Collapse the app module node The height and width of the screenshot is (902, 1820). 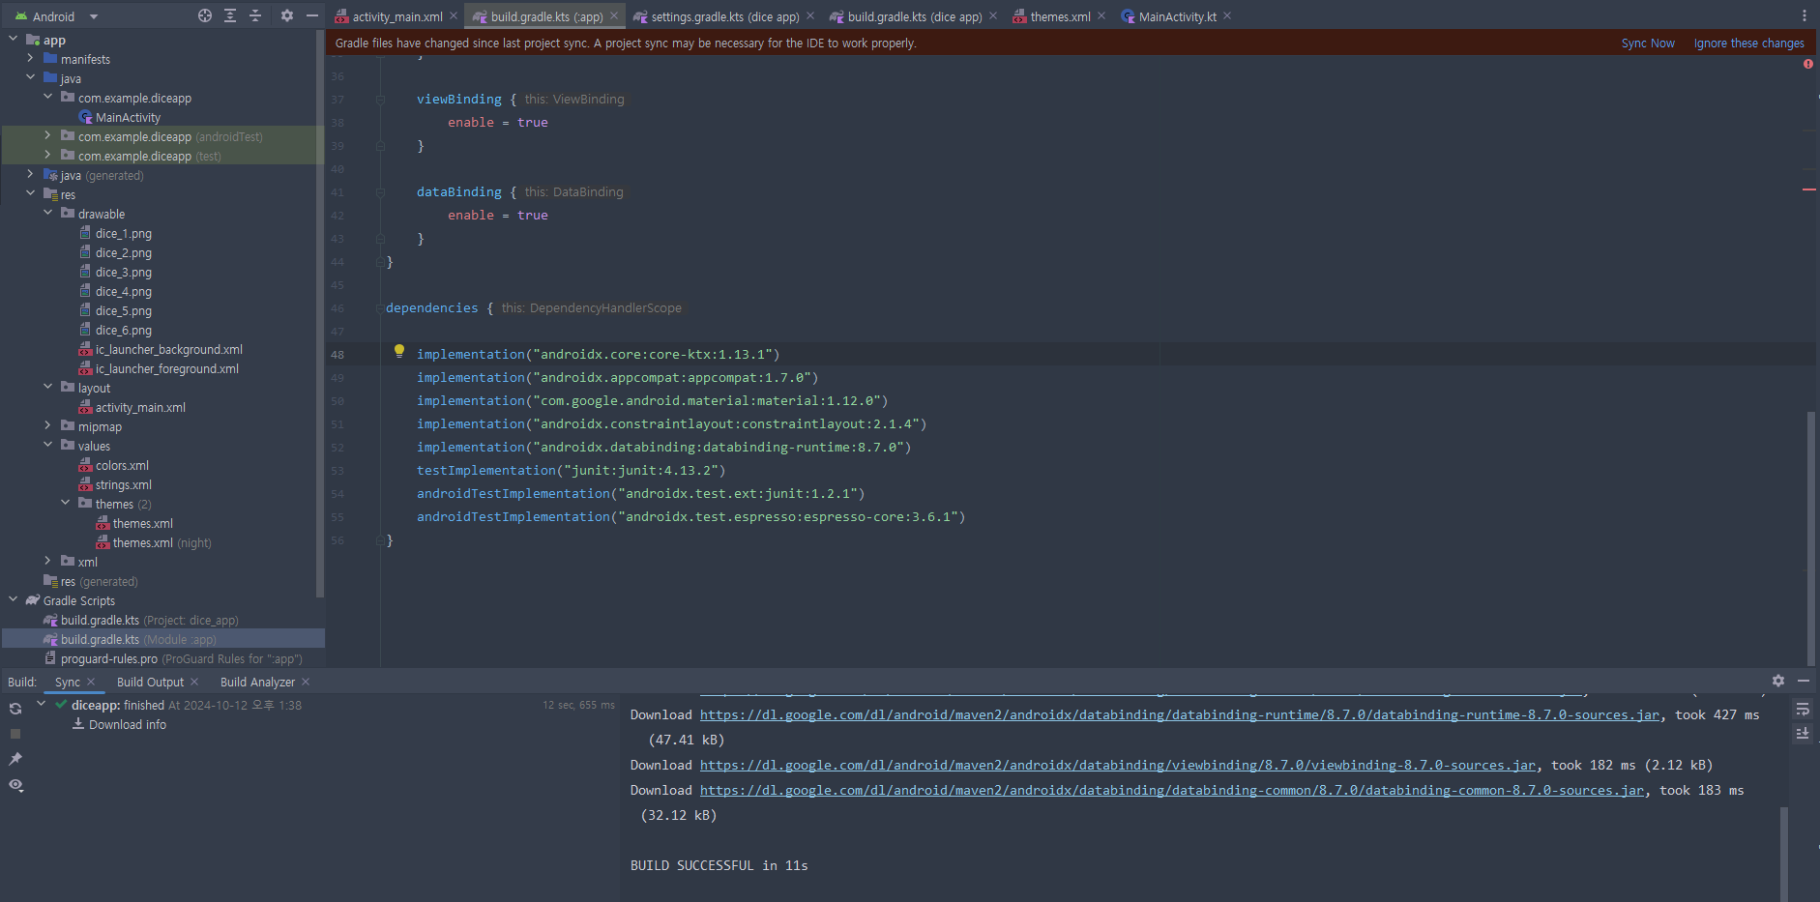point(13,39)
